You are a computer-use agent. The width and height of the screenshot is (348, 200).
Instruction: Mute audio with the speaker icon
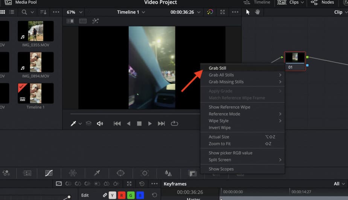tap(100, 124)
